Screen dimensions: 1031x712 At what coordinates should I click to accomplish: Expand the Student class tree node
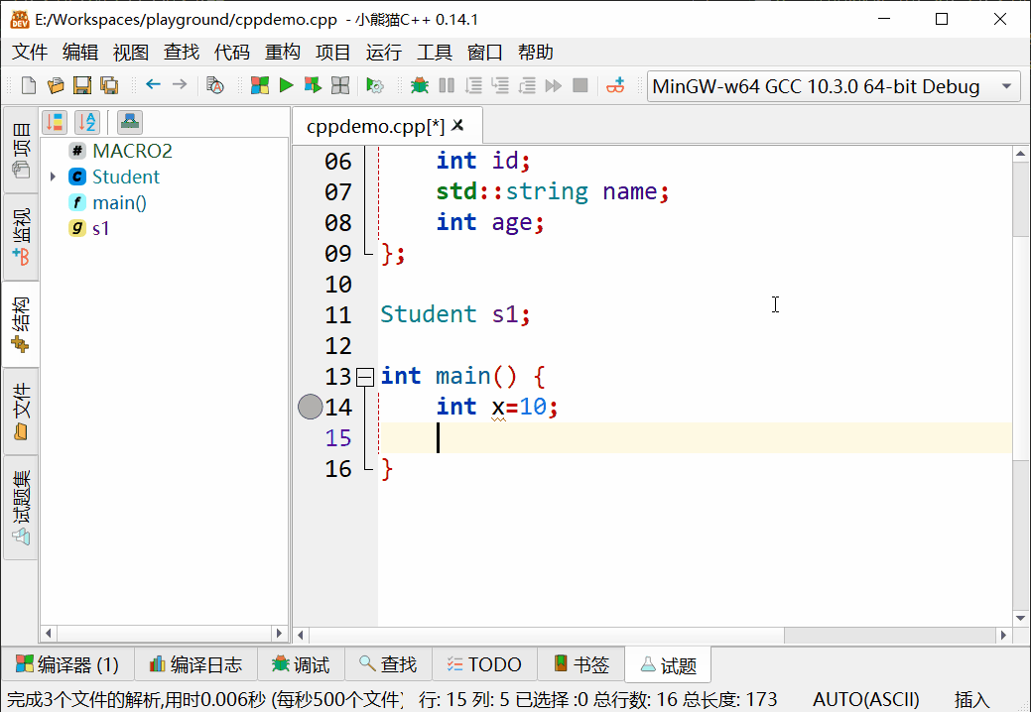pyautogui.click(x=53, y=177)
